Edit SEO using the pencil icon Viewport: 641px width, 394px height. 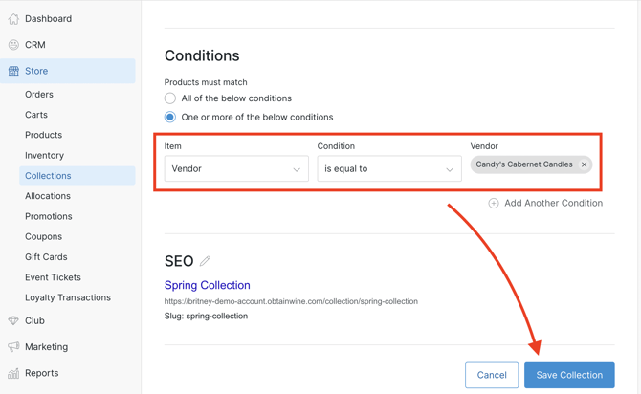pyautogui.click(x=206, y=260)
